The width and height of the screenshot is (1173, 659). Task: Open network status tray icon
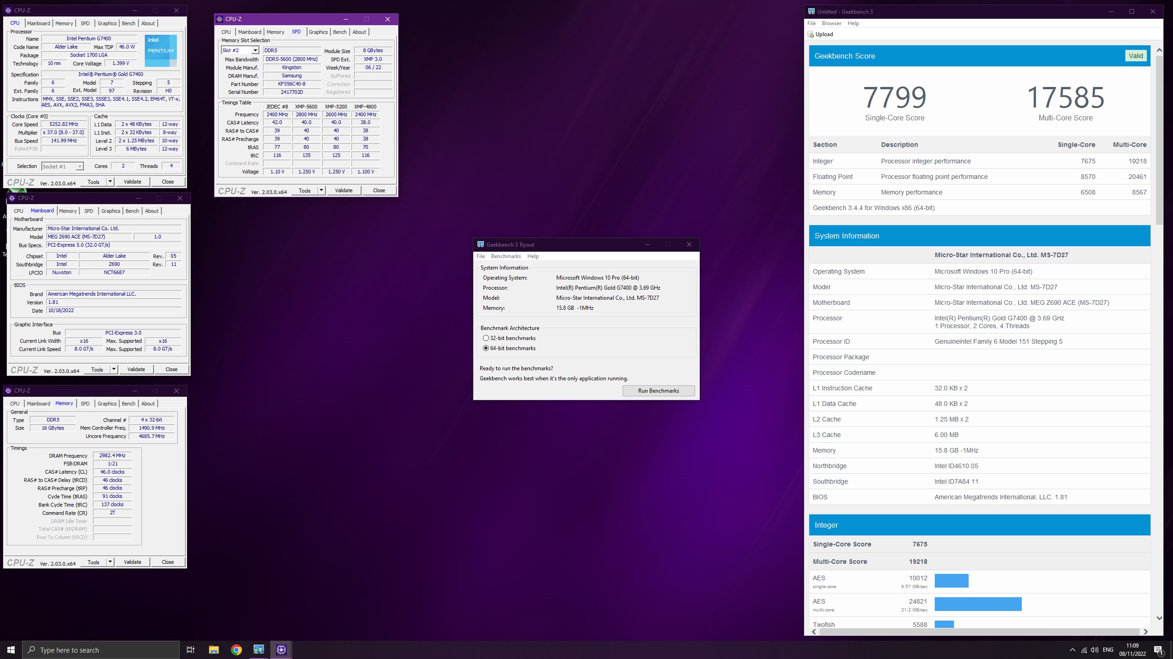[1084, 650]
